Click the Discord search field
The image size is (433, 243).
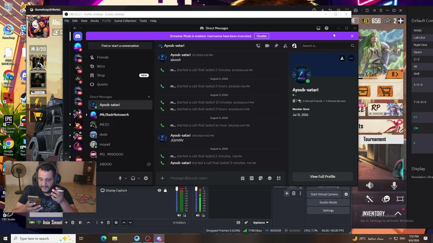[328, 46]
